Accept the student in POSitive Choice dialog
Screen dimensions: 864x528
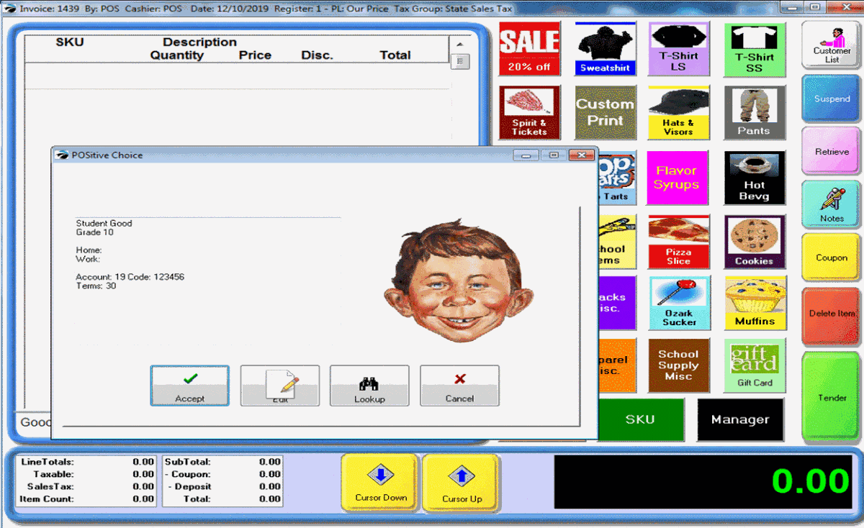(x=190, y=386)
